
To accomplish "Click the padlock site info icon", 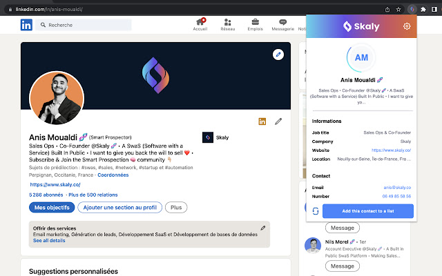I will click(x=10, y=9).
